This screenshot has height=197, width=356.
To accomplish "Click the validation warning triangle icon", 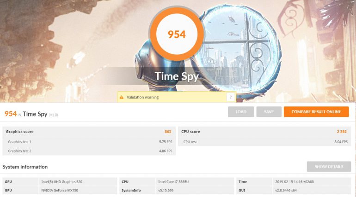I will tap(122, 97).
